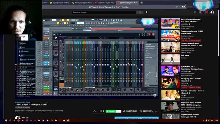Click the video title 'Пакет S Нуля'
This screenshot has height=124, width=220.
[31, 105]
